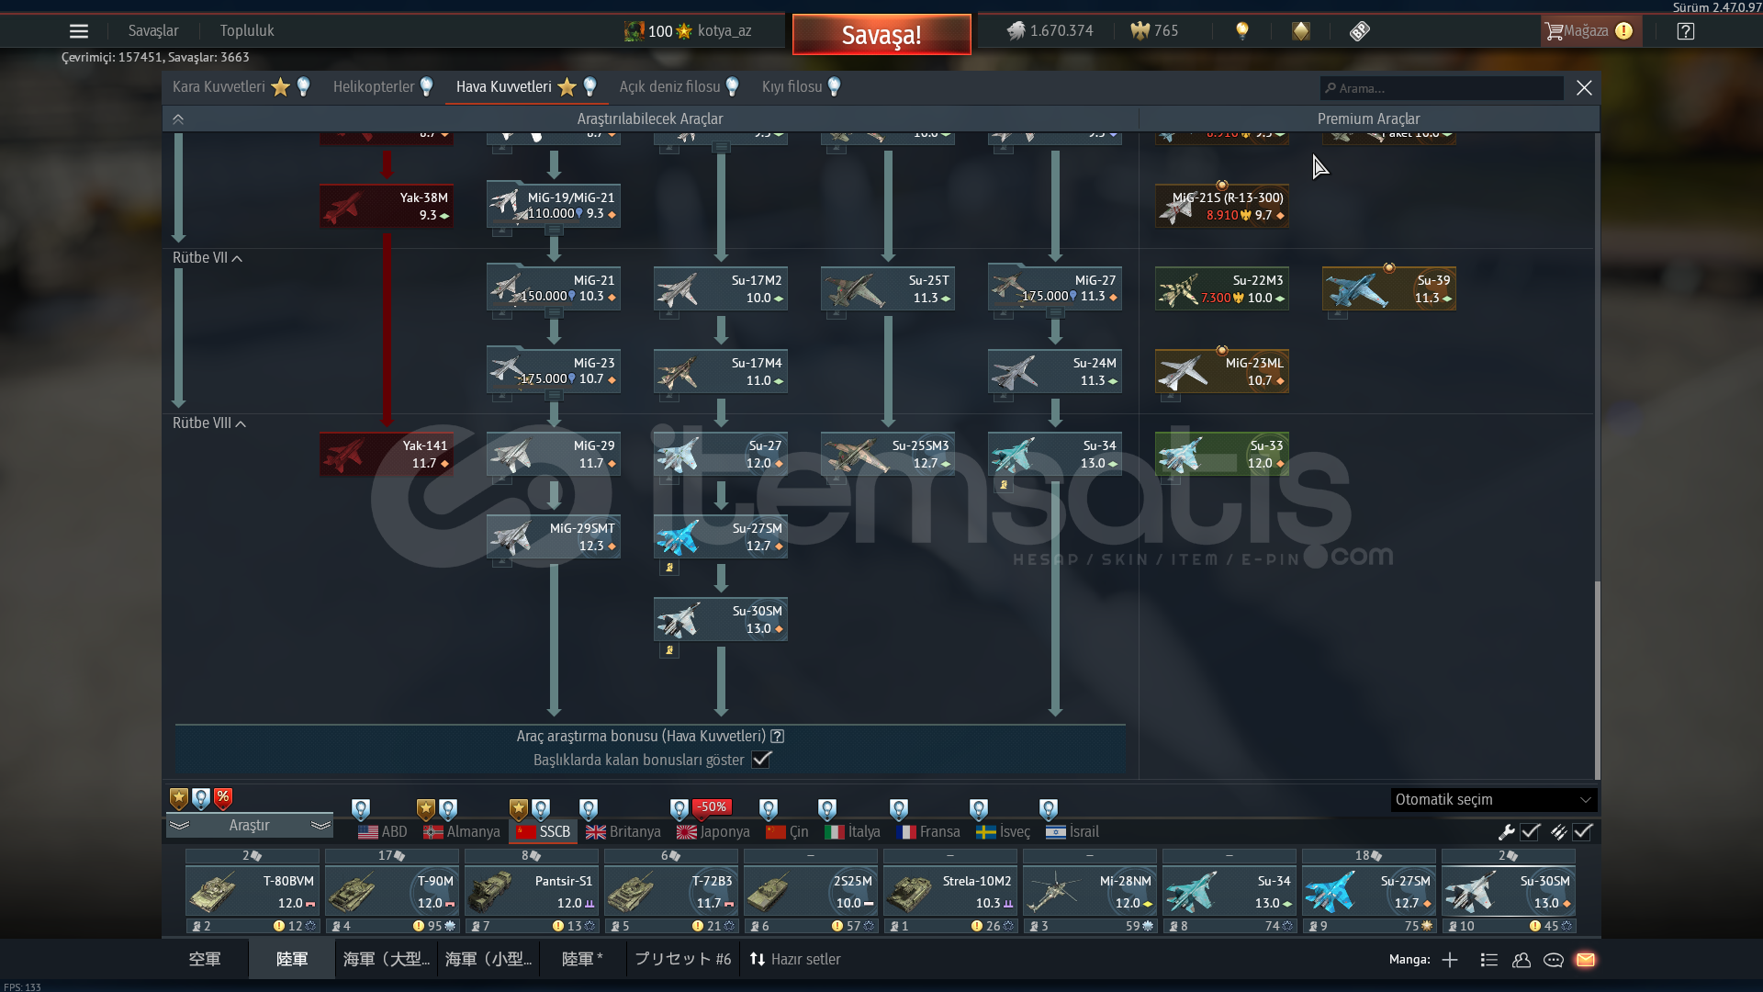
Task: Select premium Su-22M3 aircraft
Action: click(1222, 288)
